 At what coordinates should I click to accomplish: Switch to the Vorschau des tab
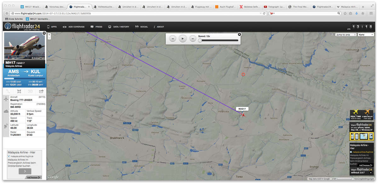55,6
